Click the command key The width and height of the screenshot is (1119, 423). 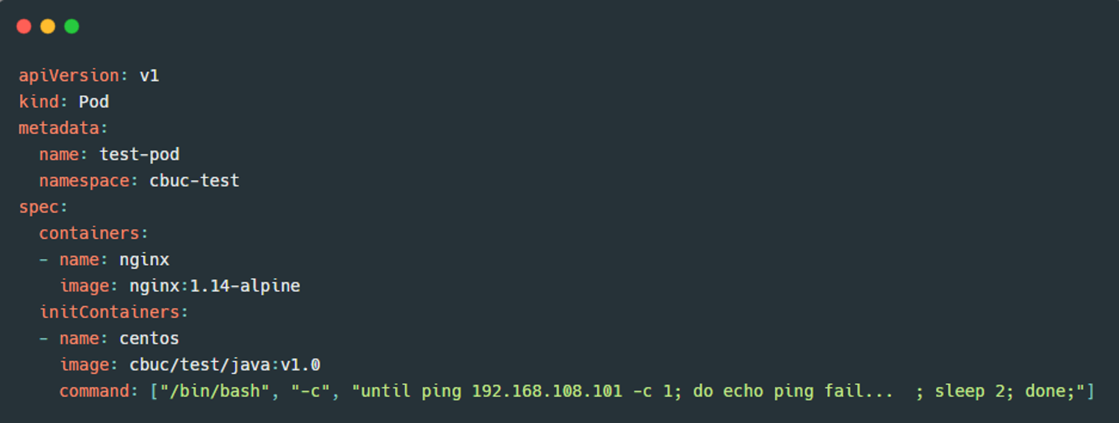pos(94,391)
